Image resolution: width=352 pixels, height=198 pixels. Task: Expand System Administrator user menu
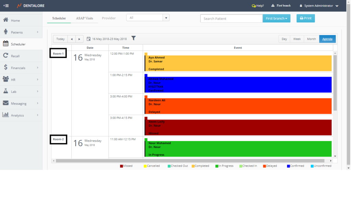337,6
